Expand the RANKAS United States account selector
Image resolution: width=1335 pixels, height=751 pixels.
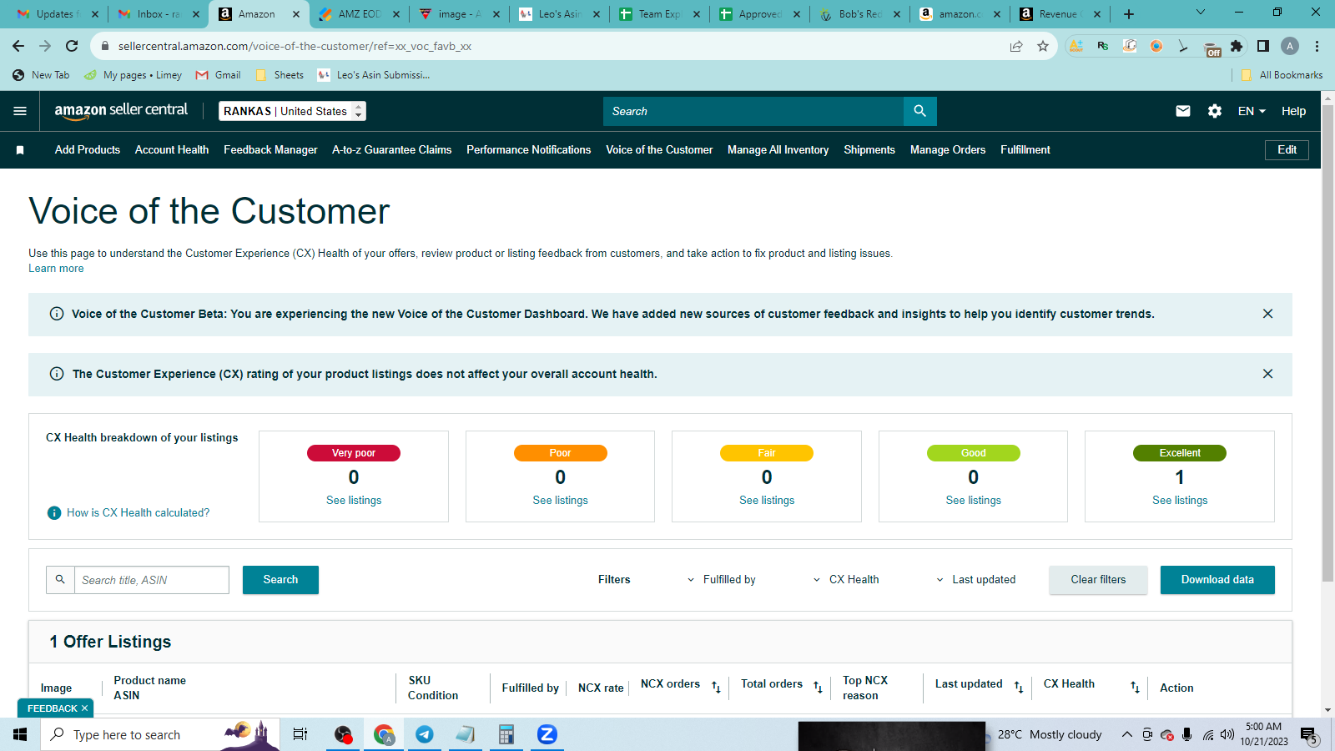point(292,111)
